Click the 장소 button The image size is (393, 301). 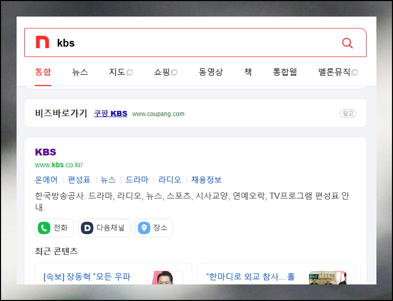click(x=154, y=228)
